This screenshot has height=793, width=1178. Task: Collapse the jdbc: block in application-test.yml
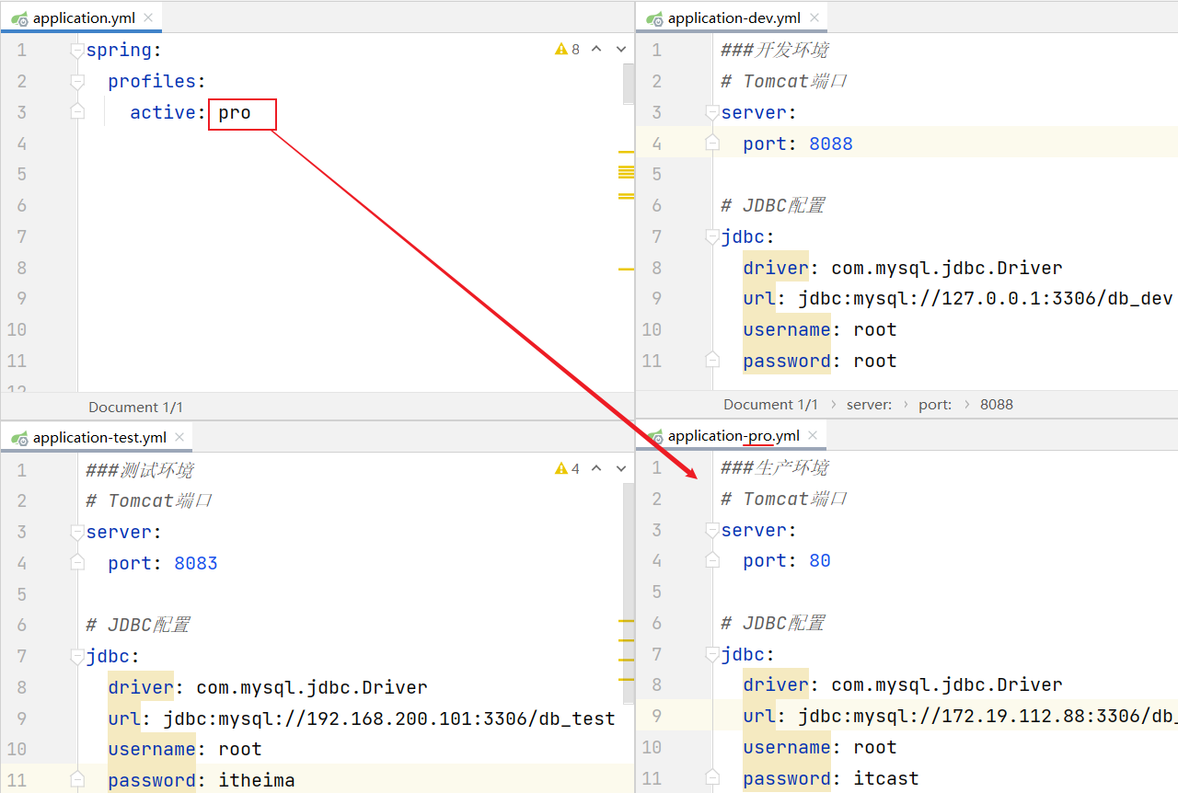[77, 657]
